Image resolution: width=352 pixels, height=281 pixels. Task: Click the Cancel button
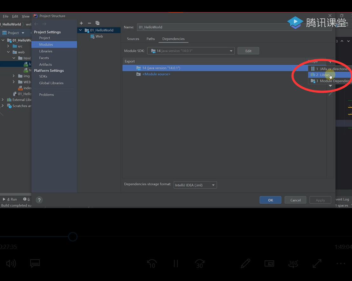(295, 200)
